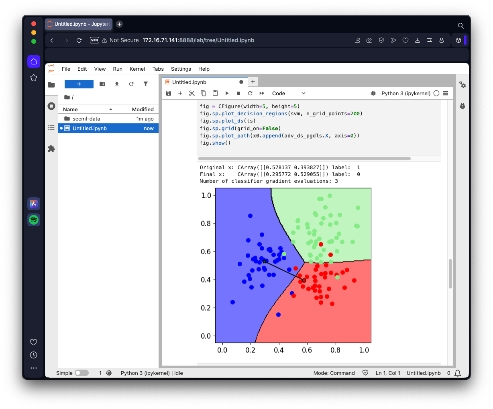The width and height of the screenshot is (493, 409).
Task: Save the notebook with the disk icon
Action: pos(169,93)
